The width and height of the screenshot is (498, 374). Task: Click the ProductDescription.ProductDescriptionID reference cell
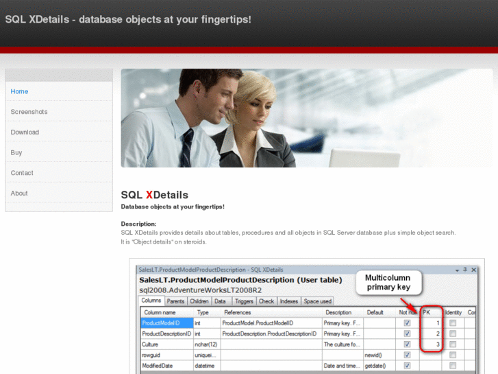pos(271,334)
